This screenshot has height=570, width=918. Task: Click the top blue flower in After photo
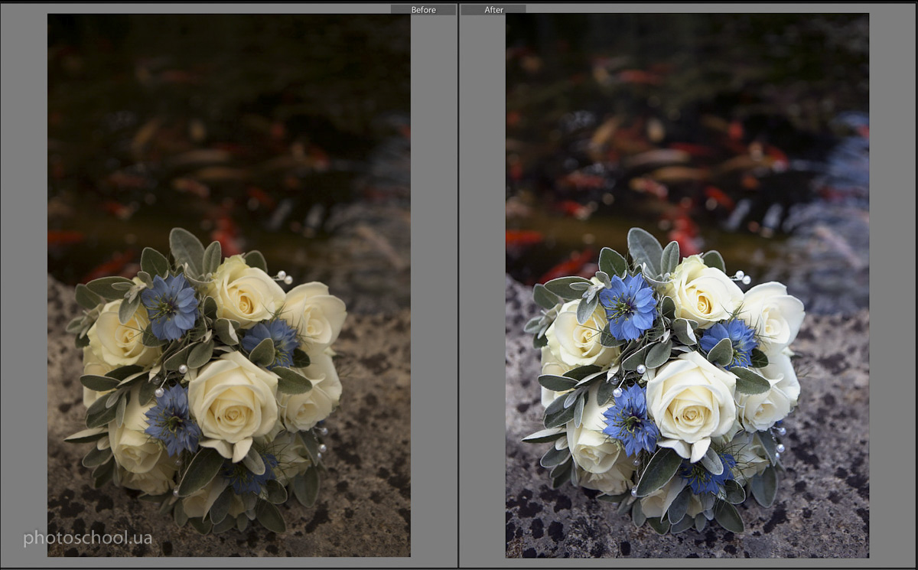[x=628, y=306]
